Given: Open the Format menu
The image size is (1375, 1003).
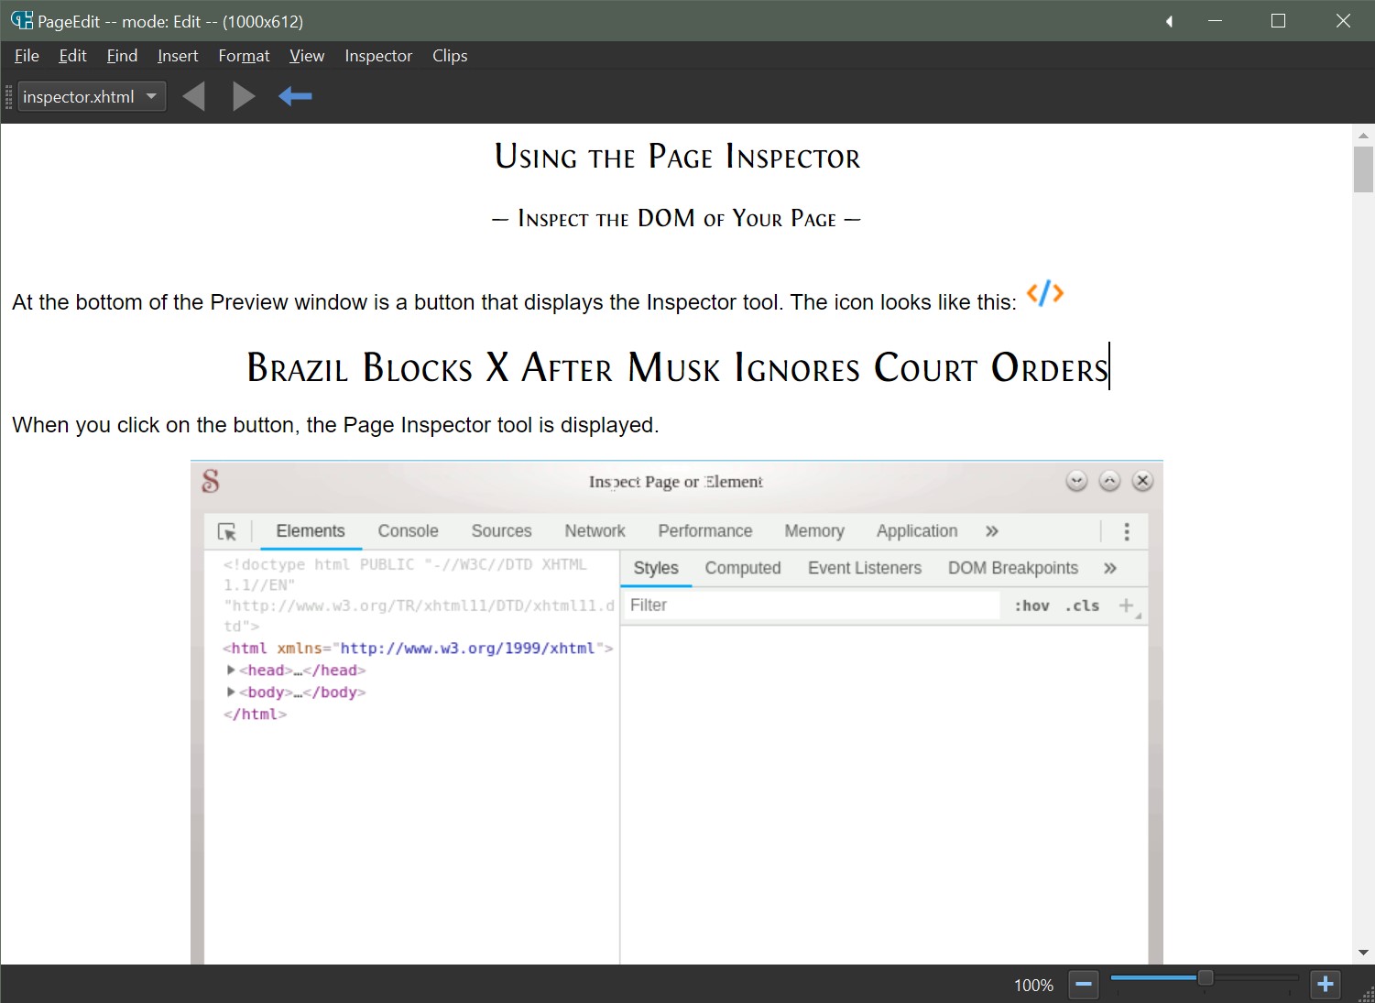Looking at the screenshot, I should [x=244, y=56].
